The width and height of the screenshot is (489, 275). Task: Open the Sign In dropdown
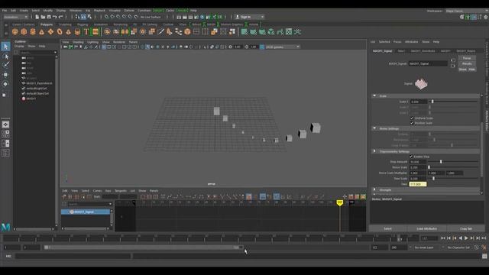[250, 17]
